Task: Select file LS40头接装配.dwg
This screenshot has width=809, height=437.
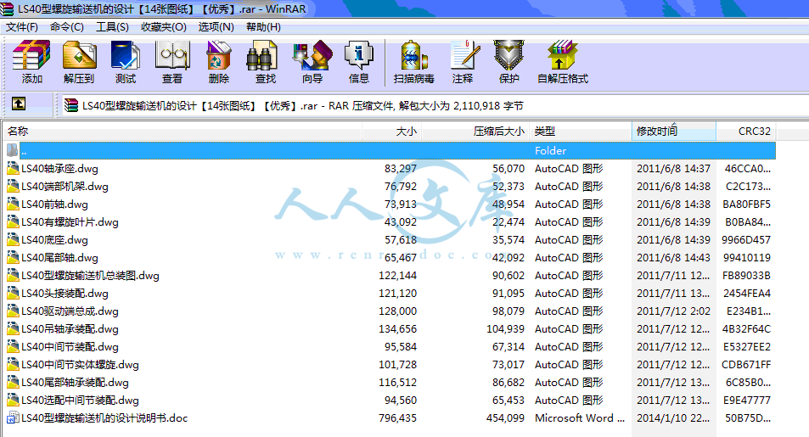Action: [x=65, y=293]
